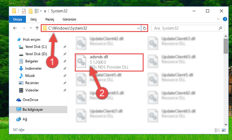Open the Dosya menu tab
This screenshot has height=140, width=232.
point(17,19)
